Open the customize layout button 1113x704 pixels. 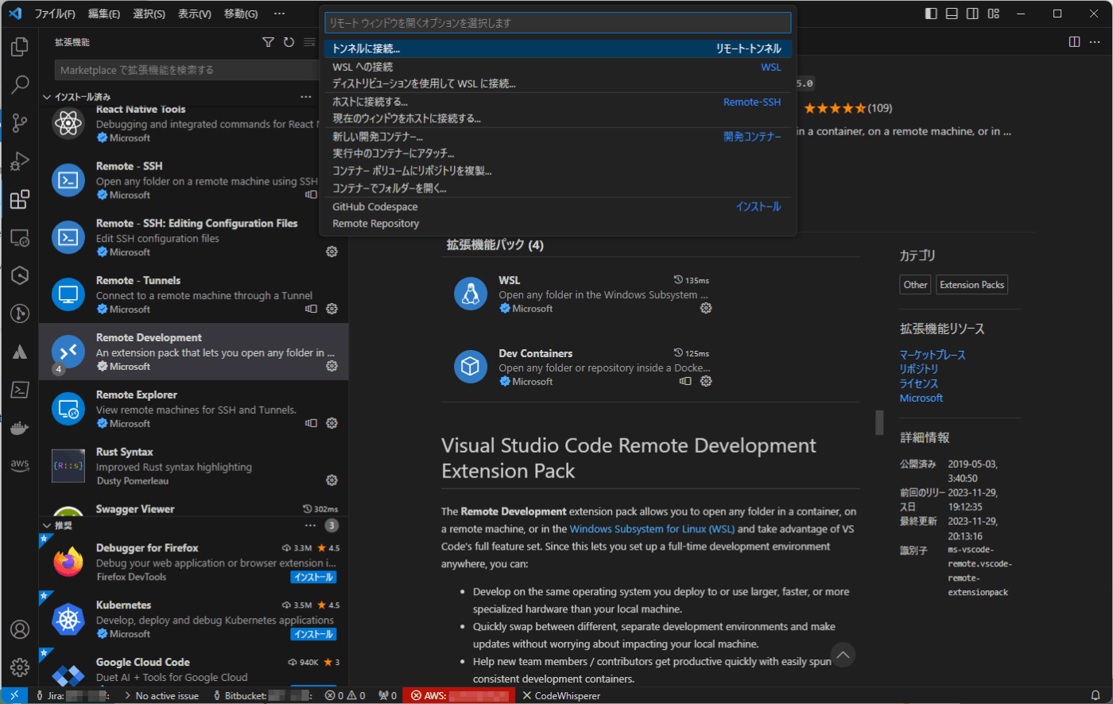coord(993,14)
